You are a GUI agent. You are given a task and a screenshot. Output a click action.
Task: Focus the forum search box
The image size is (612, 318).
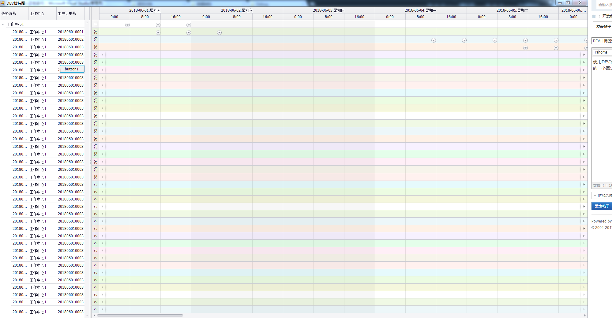pyautogui.click(x=604, y=5)
